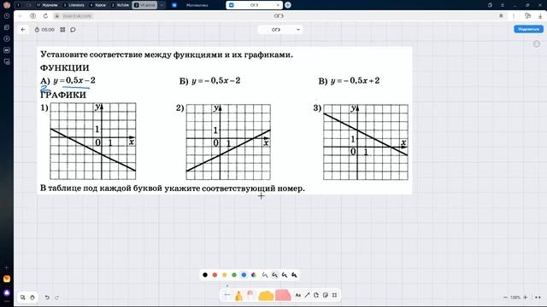This screenshot has height=307, width=547.
Task: Switch to the Literatura pinned tab
Action: (74, 5)
